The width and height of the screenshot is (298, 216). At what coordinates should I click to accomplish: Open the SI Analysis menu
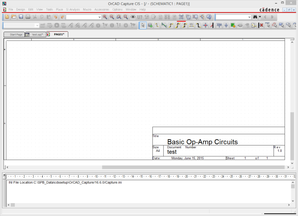click(x=73, y=9)
